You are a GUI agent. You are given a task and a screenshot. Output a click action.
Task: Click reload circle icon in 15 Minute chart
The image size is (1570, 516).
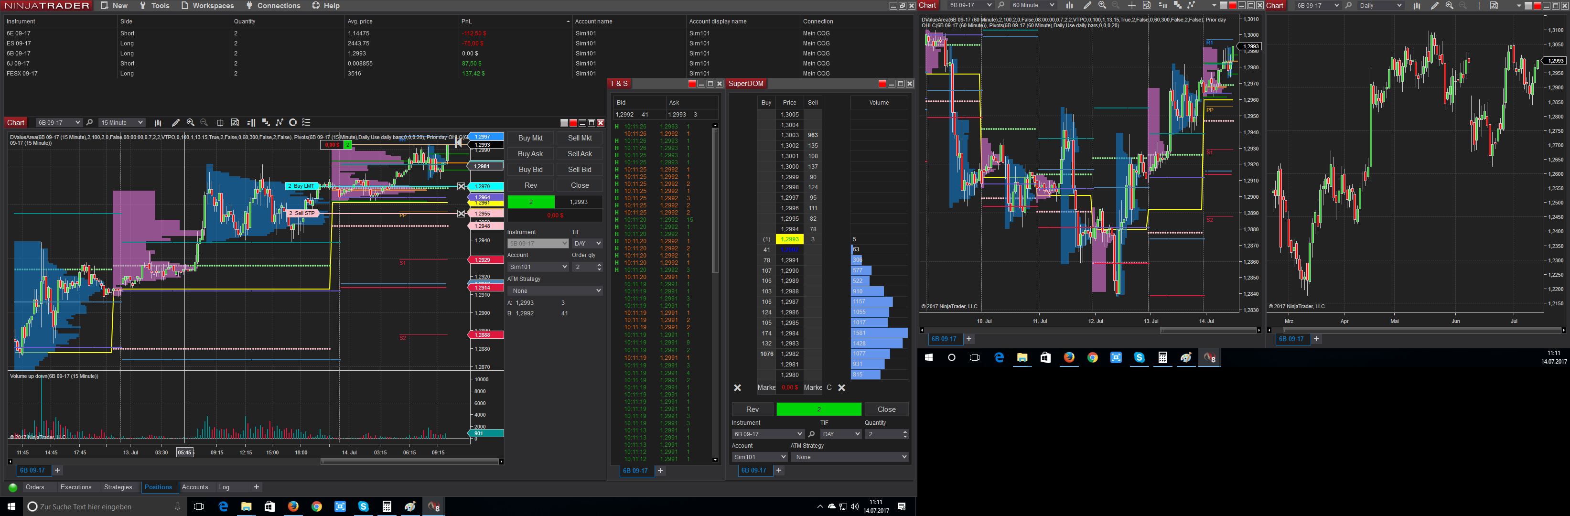[x=292, y=122]
